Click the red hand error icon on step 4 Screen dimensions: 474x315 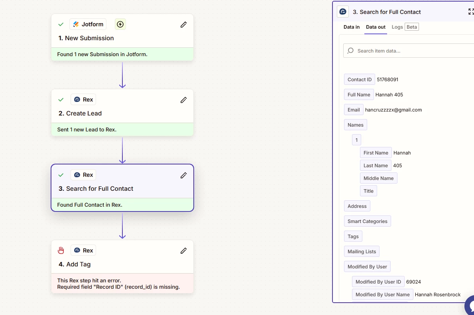tap(61, 250)
